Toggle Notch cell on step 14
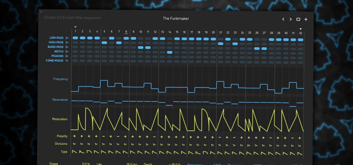This screenshot has height=165, width=353. [170, 52]
